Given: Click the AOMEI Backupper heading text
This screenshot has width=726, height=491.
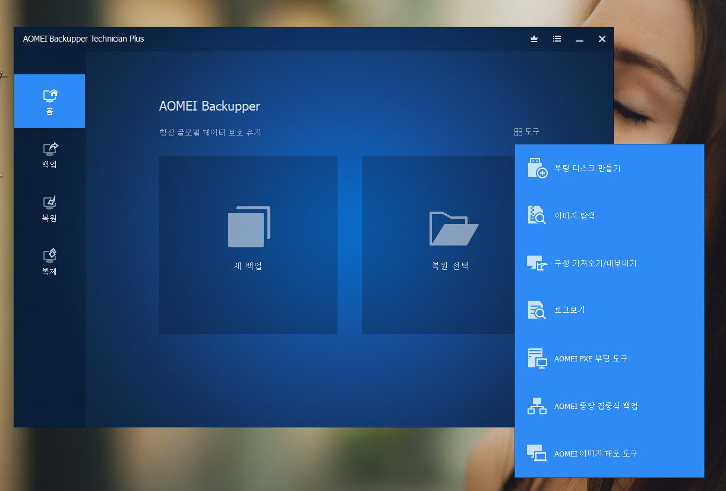Looking at the screenshot, I should [210, 106].
